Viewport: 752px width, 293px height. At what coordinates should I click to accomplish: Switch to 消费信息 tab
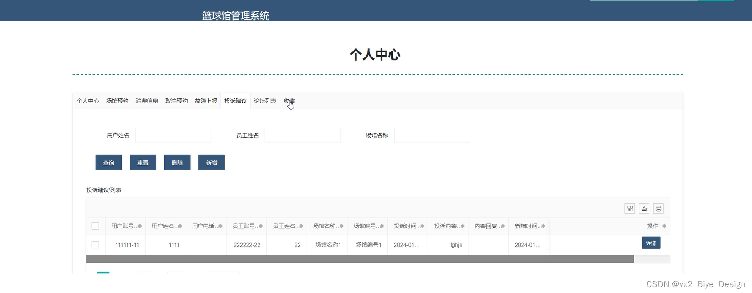[147, 101]
